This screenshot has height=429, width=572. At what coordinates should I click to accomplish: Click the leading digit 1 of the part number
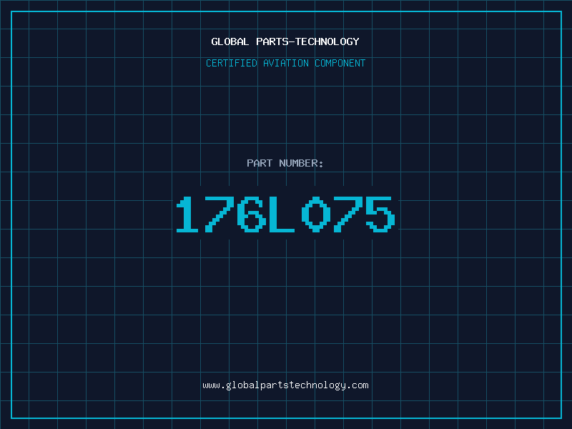point(187,214)
